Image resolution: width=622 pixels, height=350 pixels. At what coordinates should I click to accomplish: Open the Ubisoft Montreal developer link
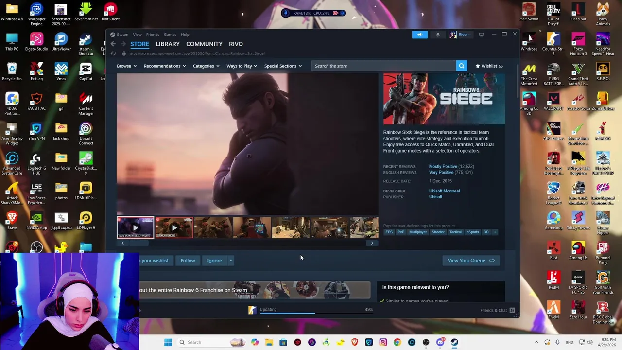[x=444, y=191]
